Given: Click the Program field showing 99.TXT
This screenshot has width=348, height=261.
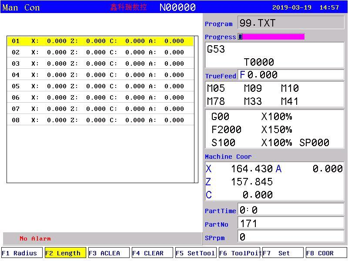Looking at the screenshot, I should (291, 23).
